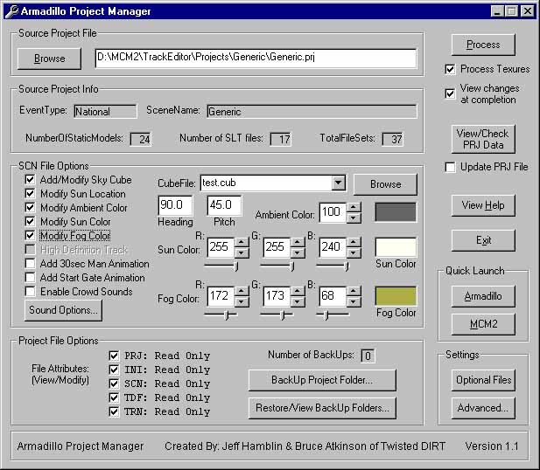Expand the CubeFile dropdown list

339,183
